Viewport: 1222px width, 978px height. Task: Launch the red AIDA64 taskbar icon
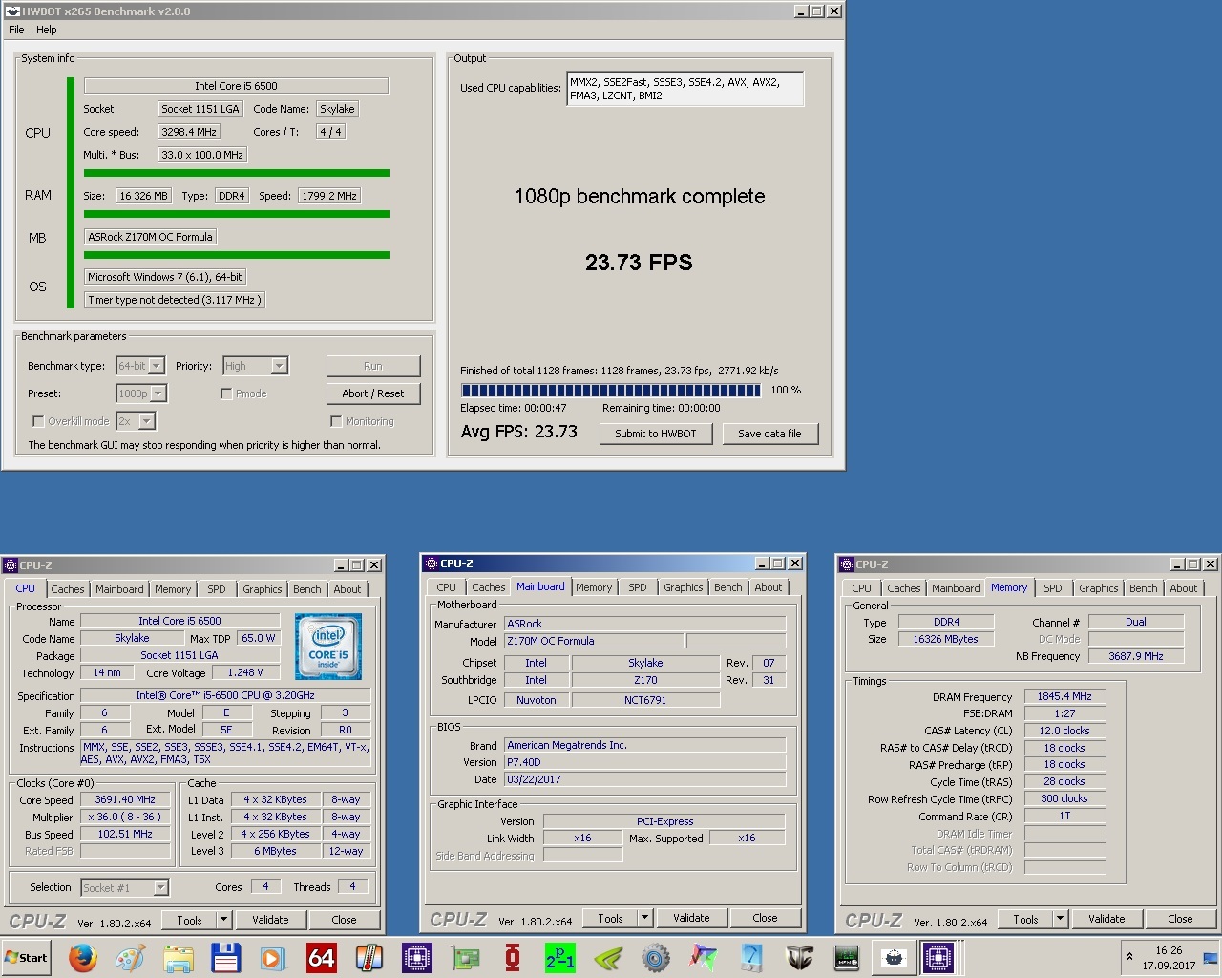point(321,957)
